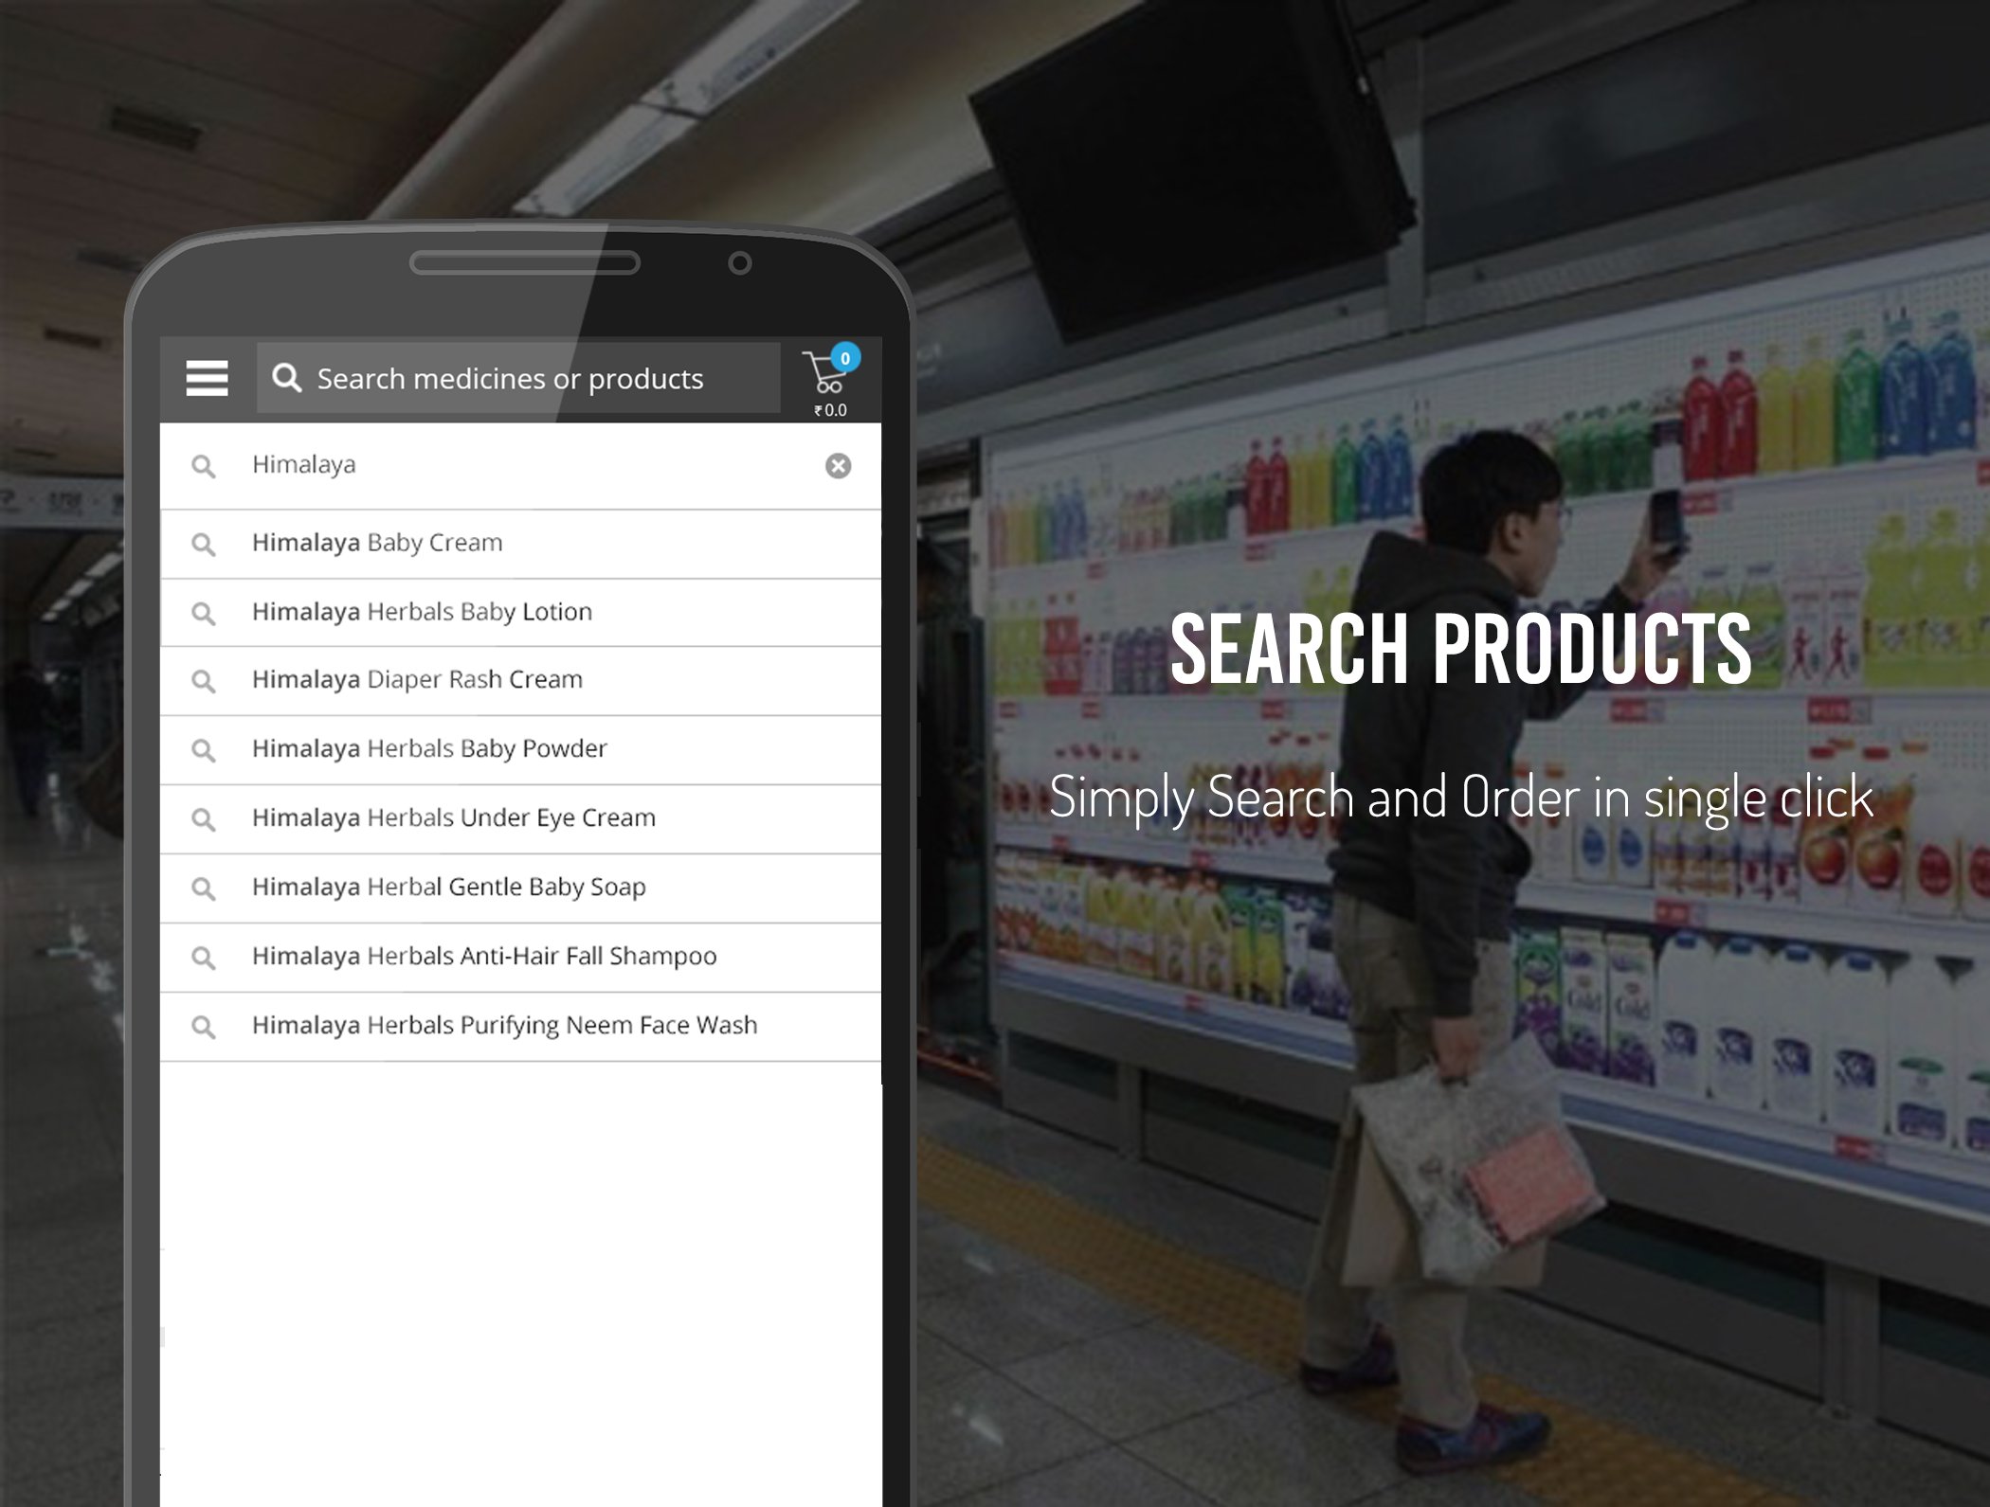This screenshot has height=1507, width=1990.
Task: Choose Himalaya Herbals Baby Lotion suggestion
Action: pyautogui.click(x=422, y=612)
